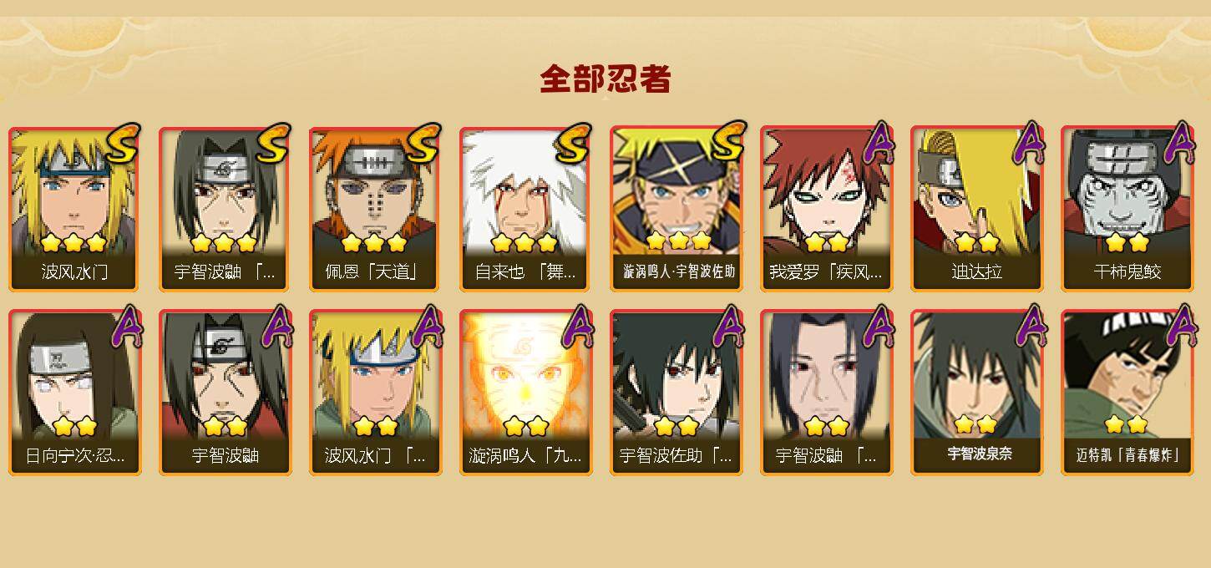The image size is (1211, 568).
Task: Open the 日向宁次 ninja card
Action: [74, 393]
